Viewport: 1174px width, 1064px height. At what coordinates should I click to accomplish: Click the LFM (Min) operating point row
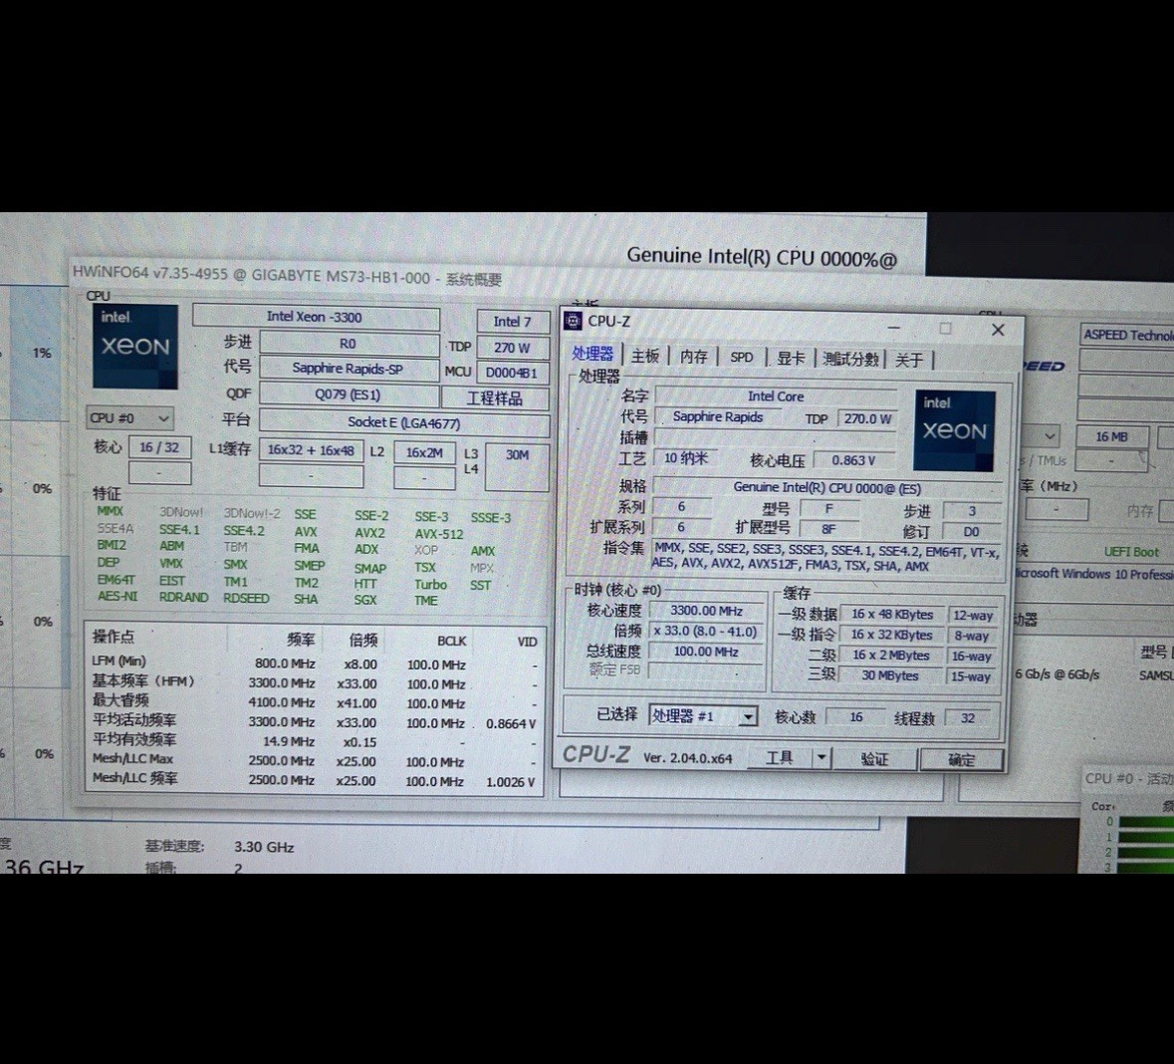(x=315, y=664)
